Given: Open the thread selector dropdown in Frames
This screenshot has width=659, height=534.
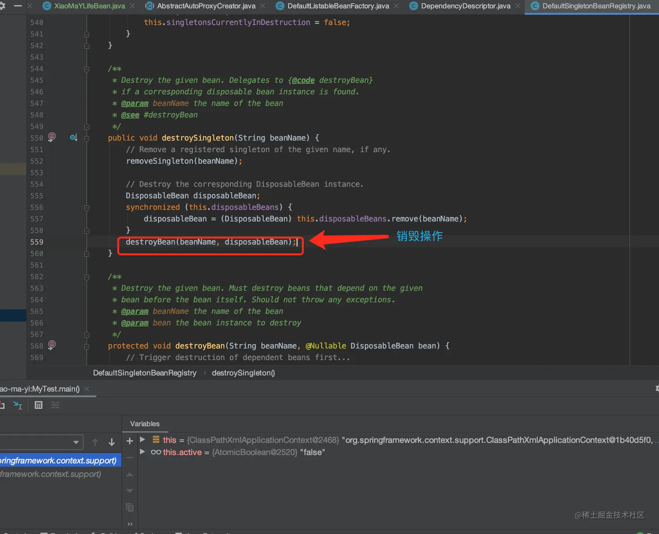Looking at the screenshot, I should coord(76,442).
